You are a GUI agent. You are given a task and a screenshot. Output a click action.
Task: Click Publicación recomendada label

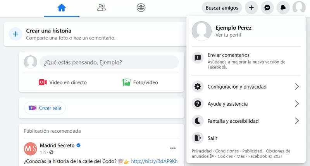pos(52,131)
